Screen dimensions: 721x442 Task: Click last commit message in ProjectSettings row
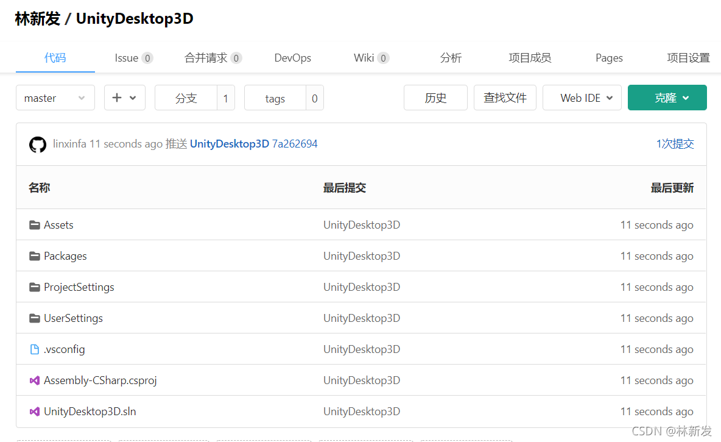click(x=362, y=287)
